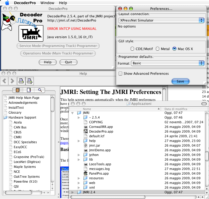Click the DecoderPro.app icon in Applicazioni
This screenshot has height=199, width=209.
click(86, 132)
